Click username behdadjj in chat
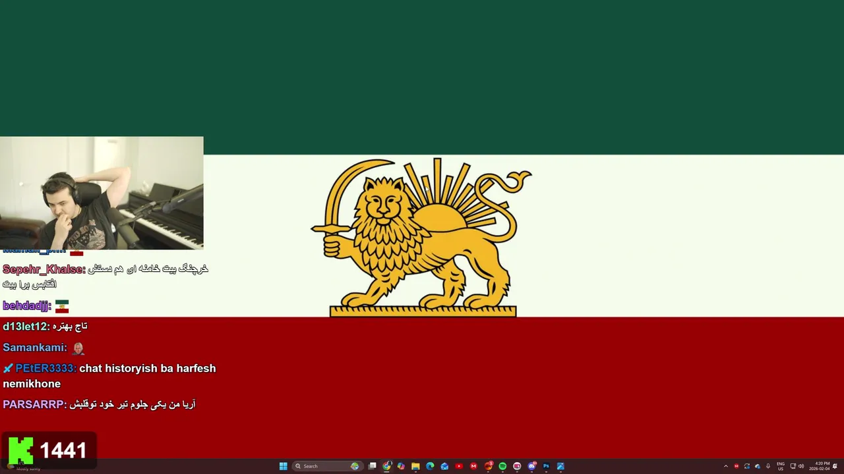844x474 pixels. [27, 306]
